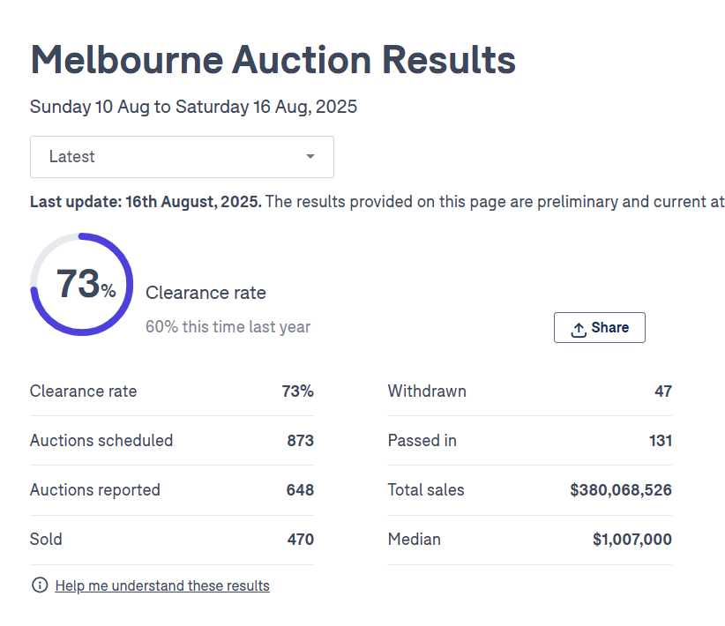The width and height of the screenshot is (725, 626).
Task: Click the info circle icon beside Help
Action: point(40,585)
